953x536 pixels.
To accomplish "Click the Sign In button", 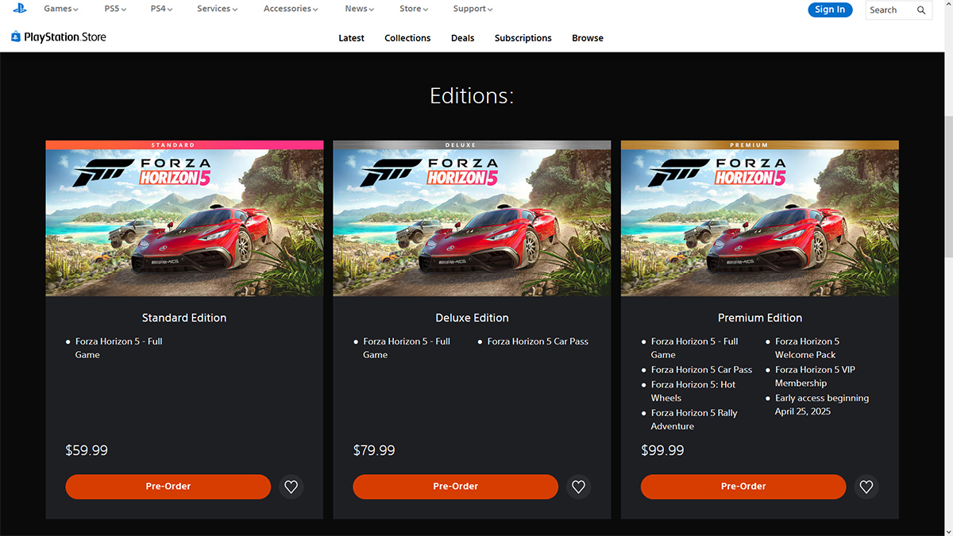I will [830, 10].
